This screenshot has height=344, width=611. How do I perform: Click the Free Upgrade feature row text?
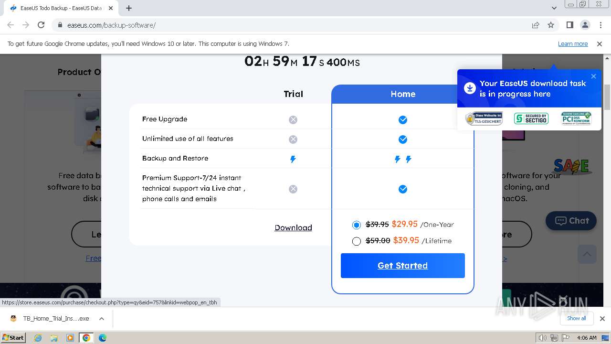(x=165, y=119)
